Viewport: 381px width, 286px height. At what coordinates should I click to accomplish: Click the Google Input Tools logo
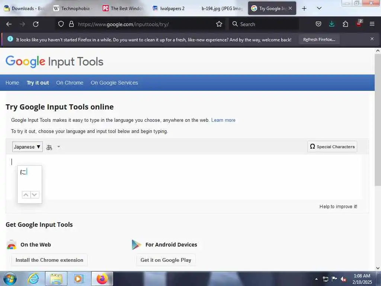point(54,62)
